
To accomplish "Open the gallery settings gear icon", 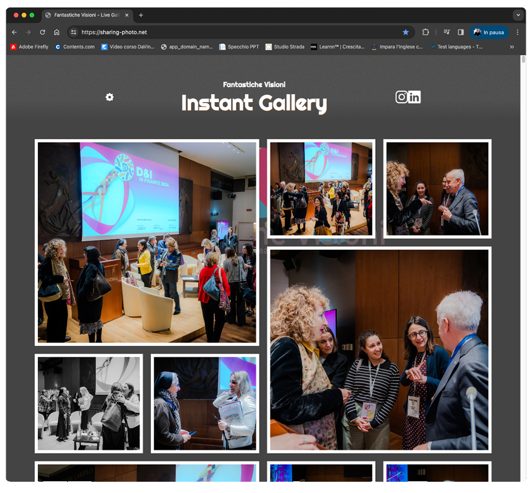I will 110,97.
